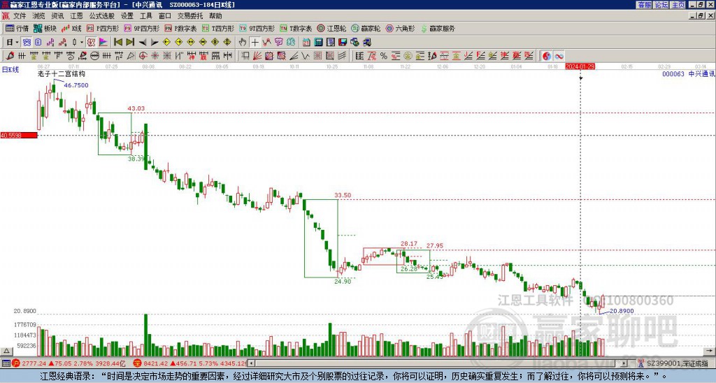716x383 pixels.
Task: Jump to first bar with left-end arrow
Action: click(117, 42)
